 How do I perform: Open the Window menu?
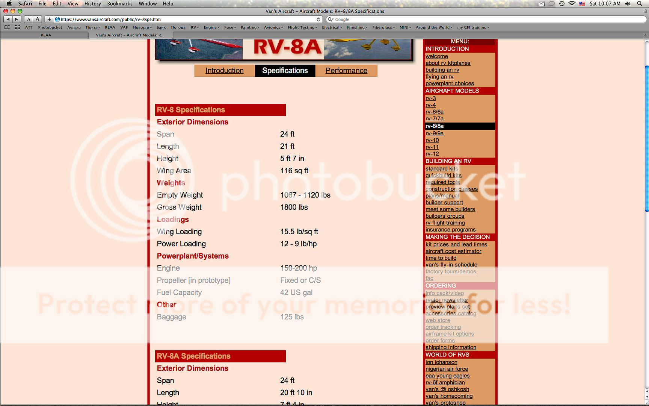coord(148,4)
